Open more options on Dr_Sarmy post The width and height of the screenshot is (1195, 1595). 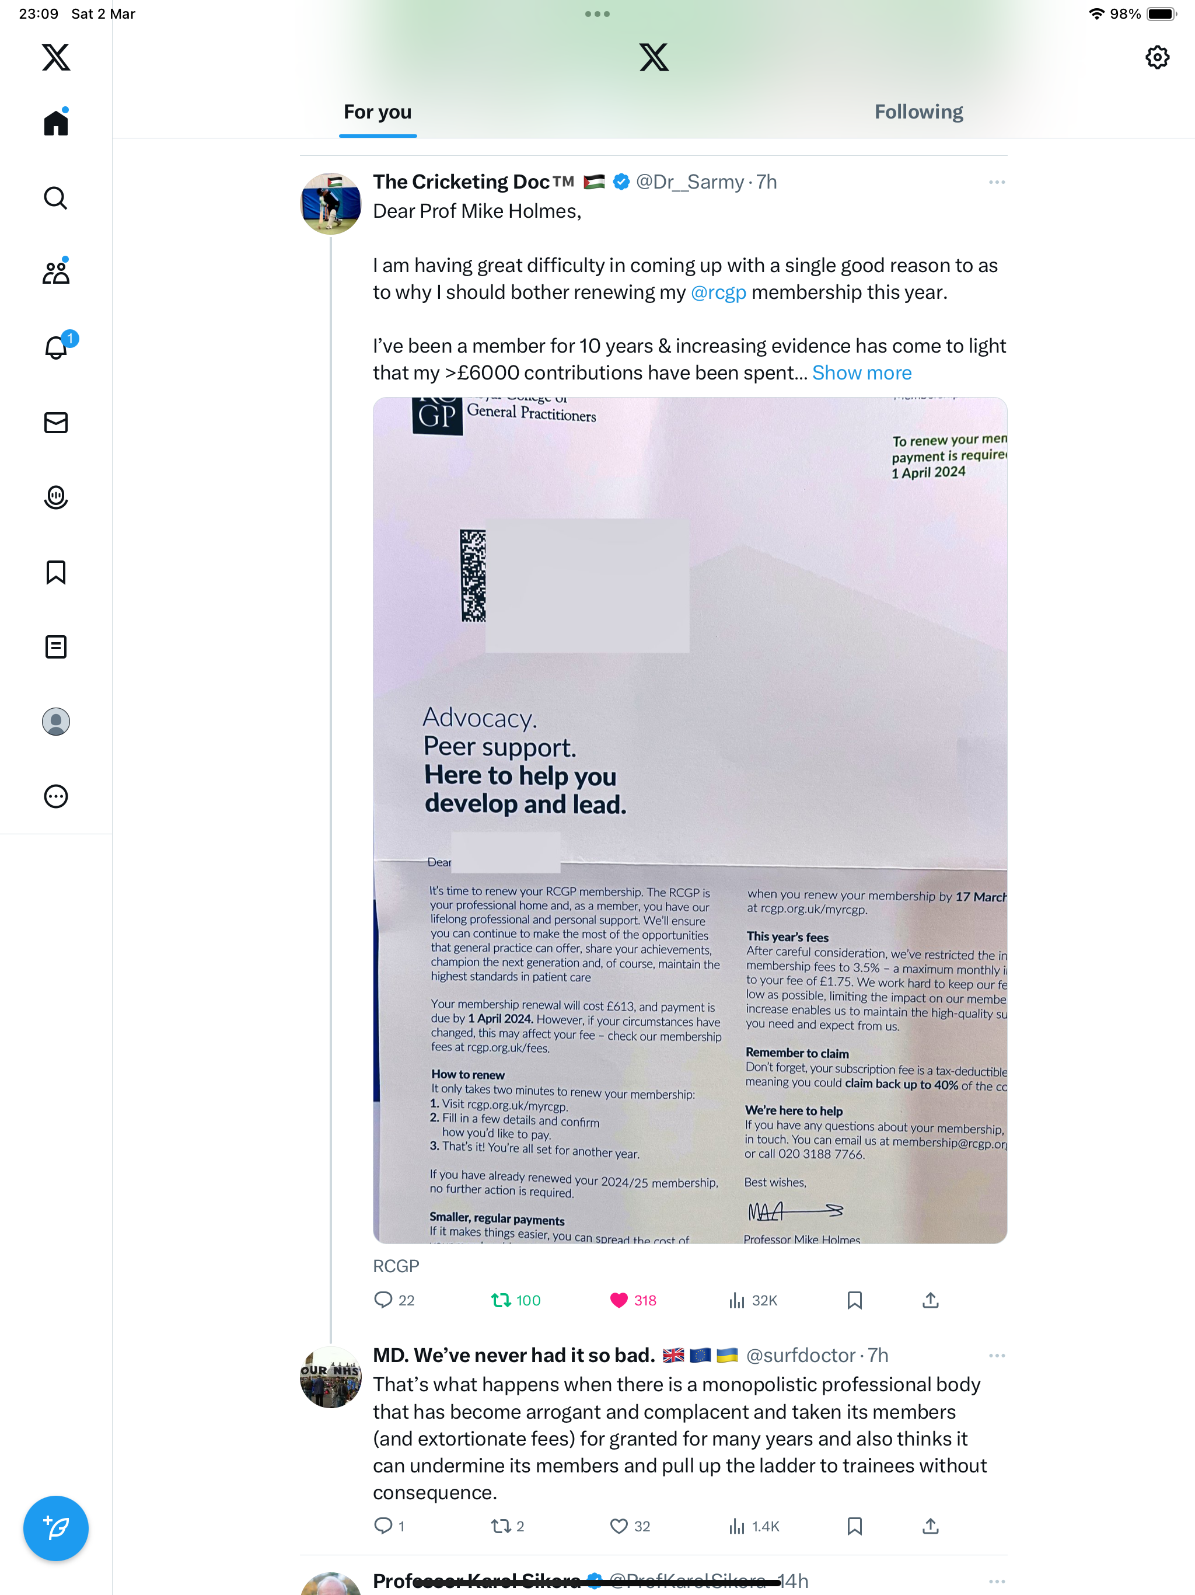point(997,182)
